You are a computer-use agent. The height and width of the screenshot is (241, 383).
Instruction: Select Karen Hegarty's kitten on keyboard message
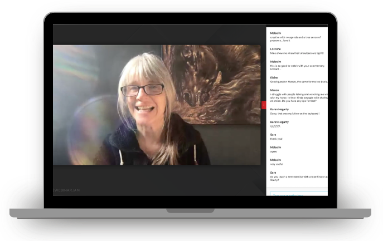click(294, 113)
